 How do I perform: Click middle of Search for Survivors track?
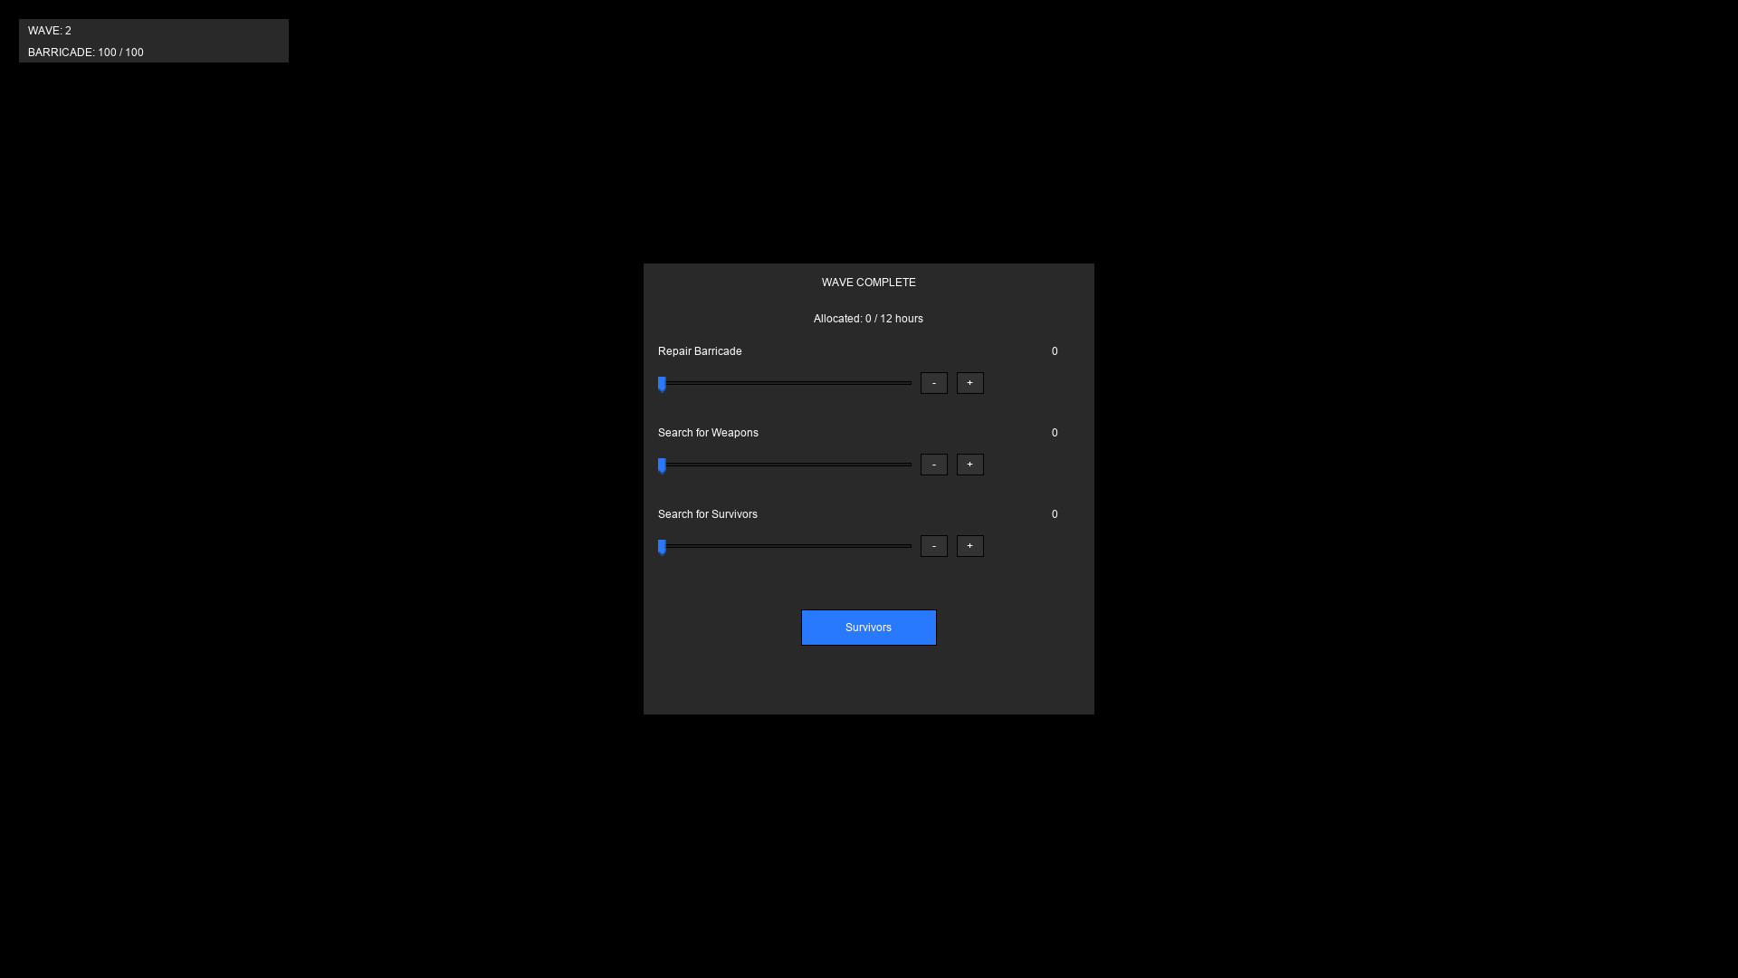point(785,546)
